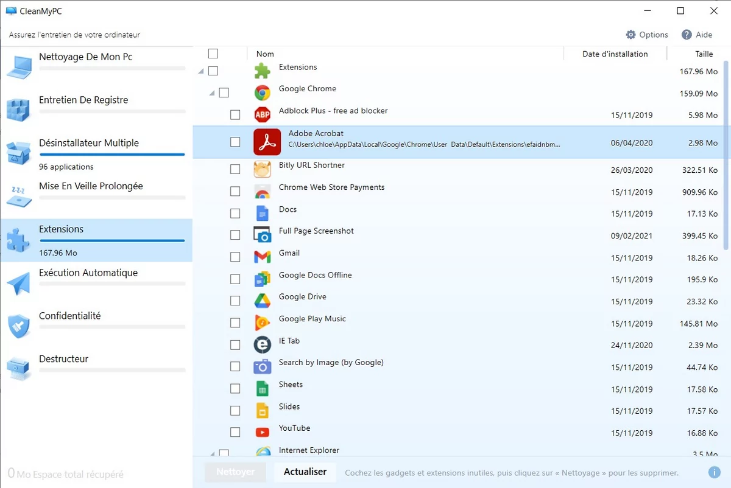Open Confidentialité section
Screen dimensions: 731x488
coord(96,327)
